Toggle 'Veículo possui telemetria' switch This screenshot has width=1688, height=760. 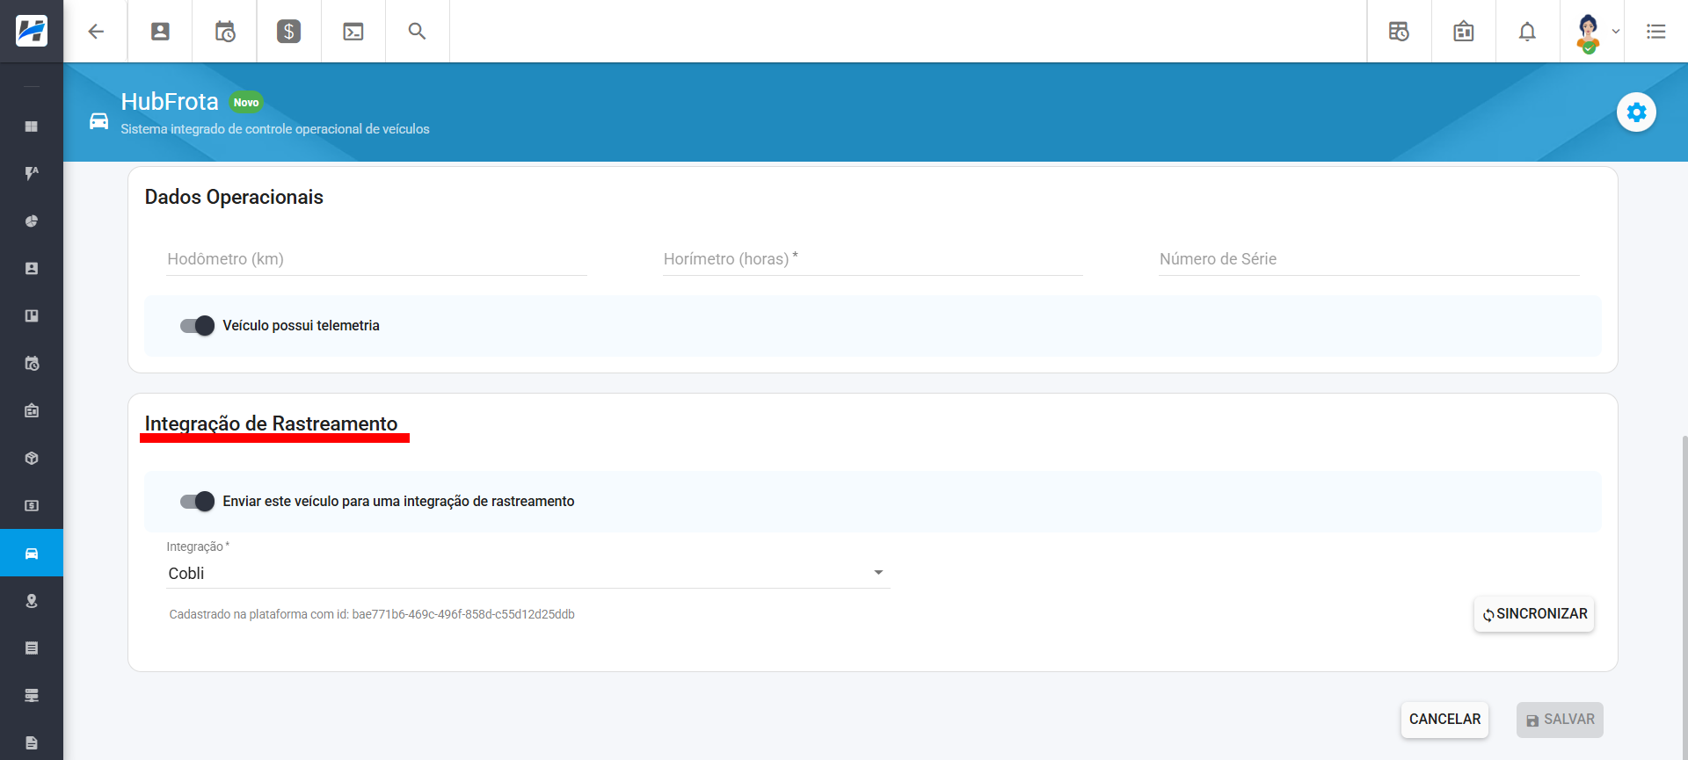[x=197, y=326]
